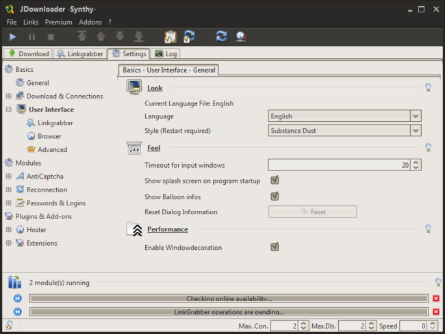
Task: Click the modules running bar chart icon
Action: tap(14, 282)
